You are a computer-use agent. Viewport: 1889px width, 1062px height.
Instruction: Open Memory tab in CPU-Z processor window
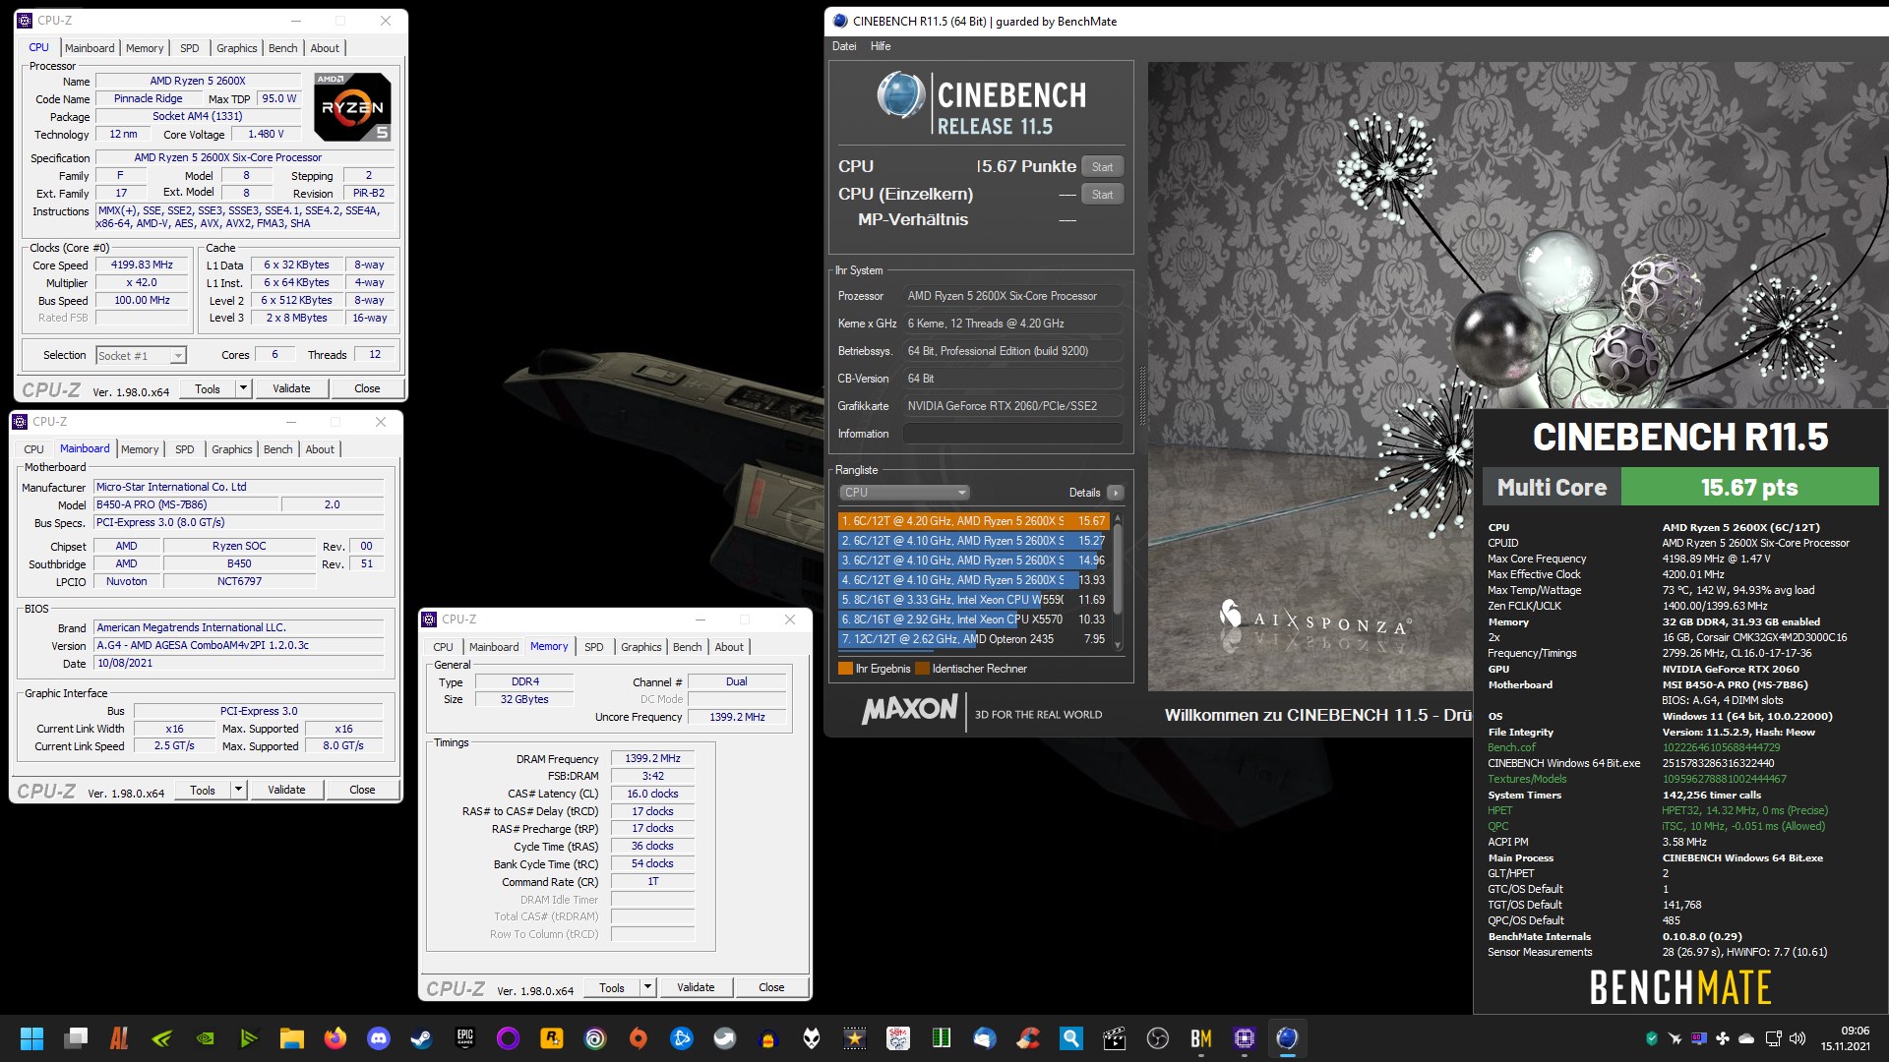click(x=145, y=48)
